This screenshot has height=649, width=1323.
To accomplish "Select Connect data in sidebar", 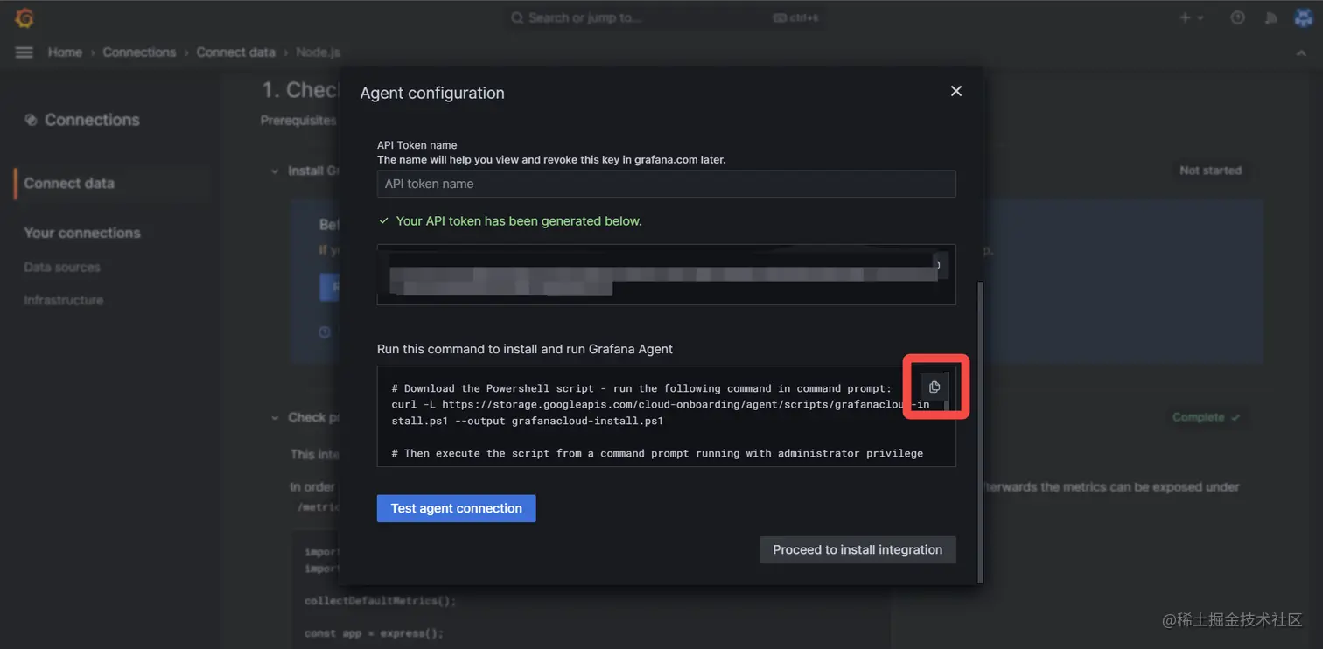I will coord(112,183).
